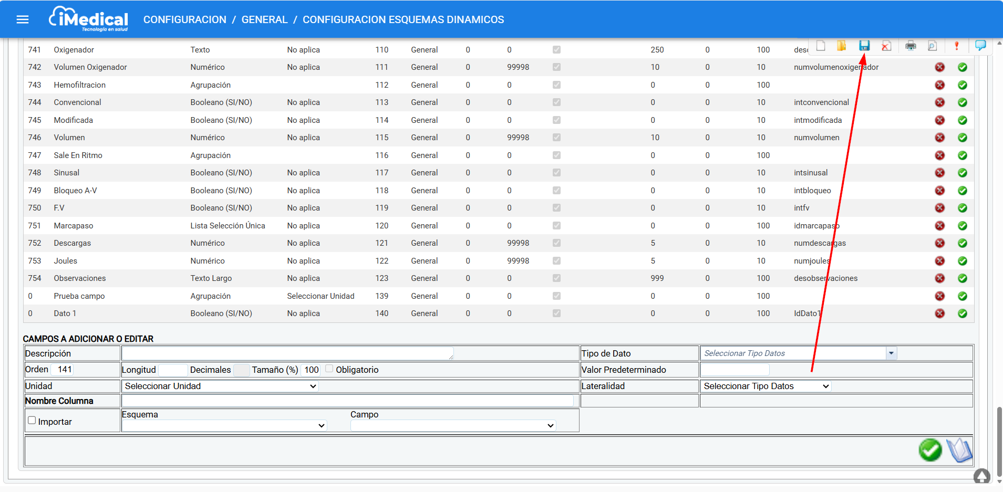Click the Nombre Columna input field

pos(347,401)
